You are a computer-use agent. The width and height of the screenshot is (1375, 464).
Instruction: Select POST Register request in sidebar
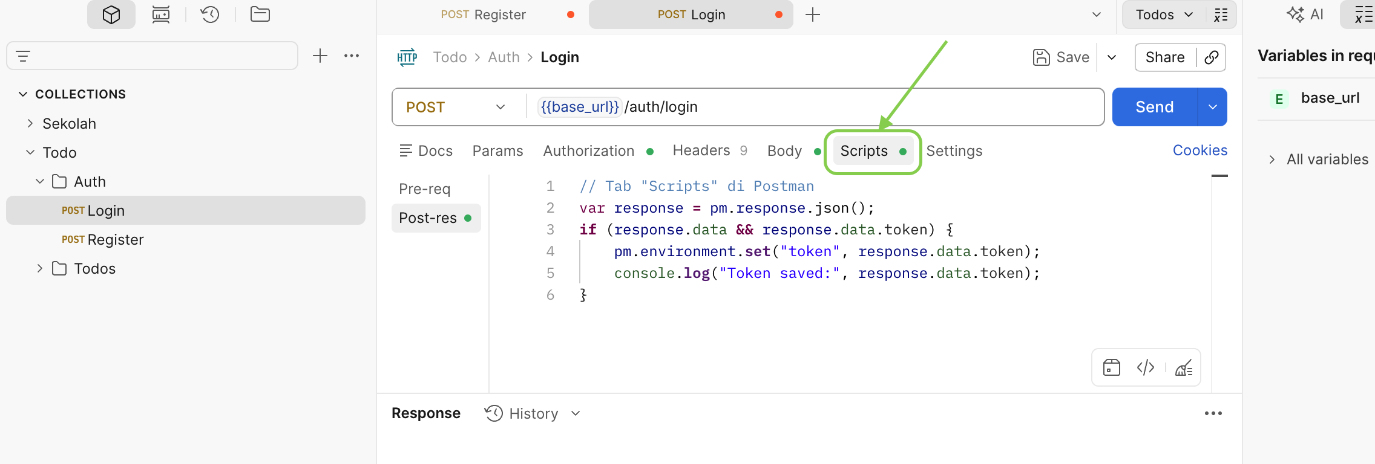tap(186, 239)
